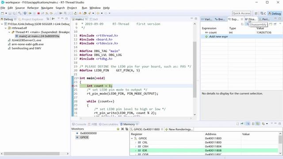This screenshot has width=283, height=159.
Task: Click Add new expression entry
Action: click(218, 37)
